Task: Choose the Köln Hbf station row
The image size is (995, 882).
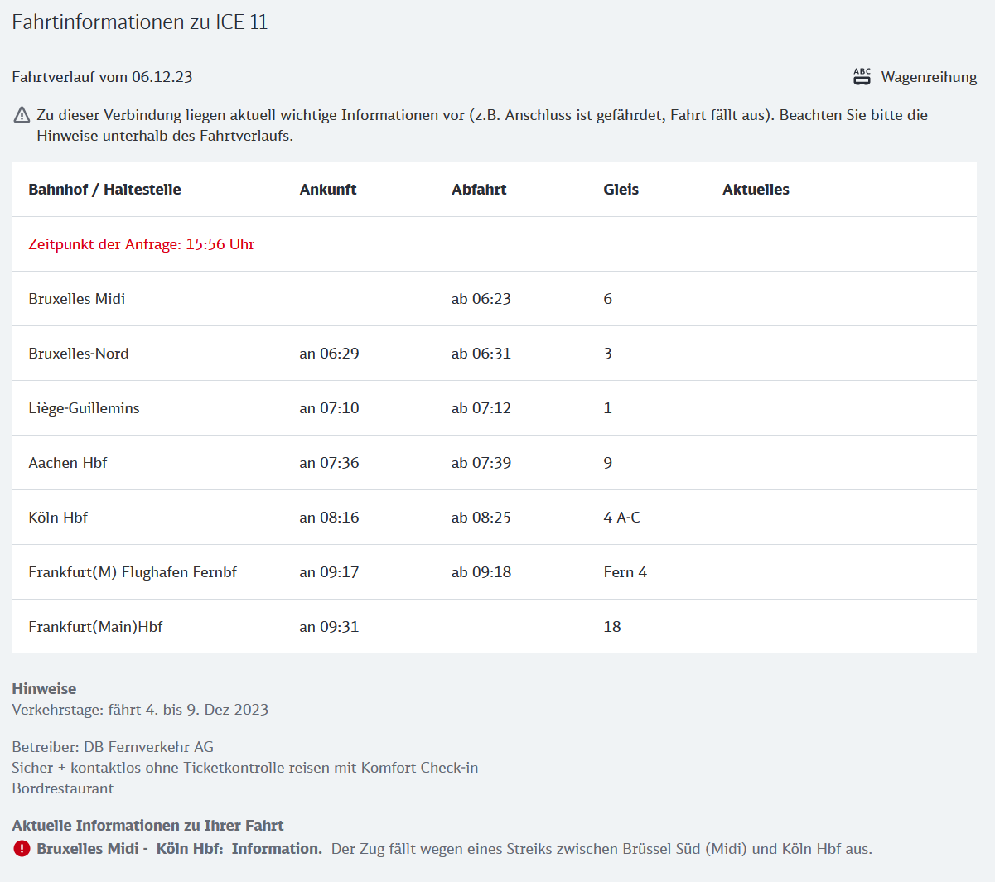Action: point(58,518)
